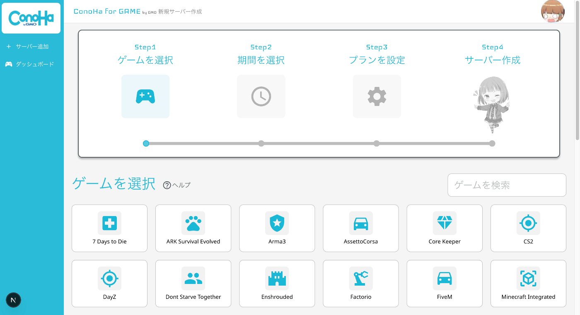
Task: Open the サーバー追加 sidebar menu item
Action: pos(32,47)
